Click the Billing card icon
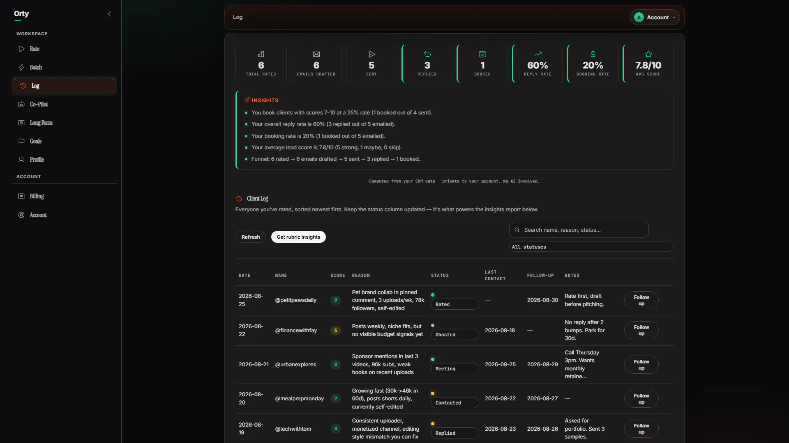This screenshot has height=443, width=789. [x=21, y=196]
